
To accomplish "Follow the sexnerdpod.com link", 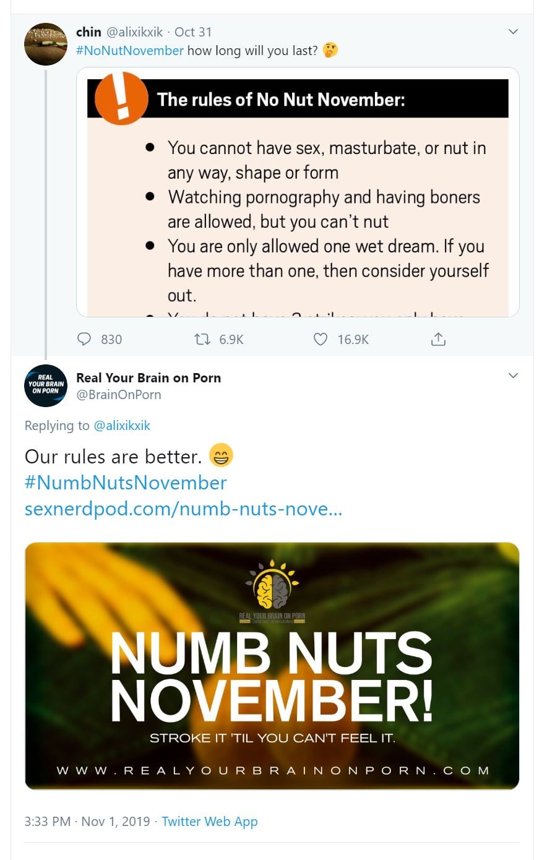I will [x=183, y=509].
